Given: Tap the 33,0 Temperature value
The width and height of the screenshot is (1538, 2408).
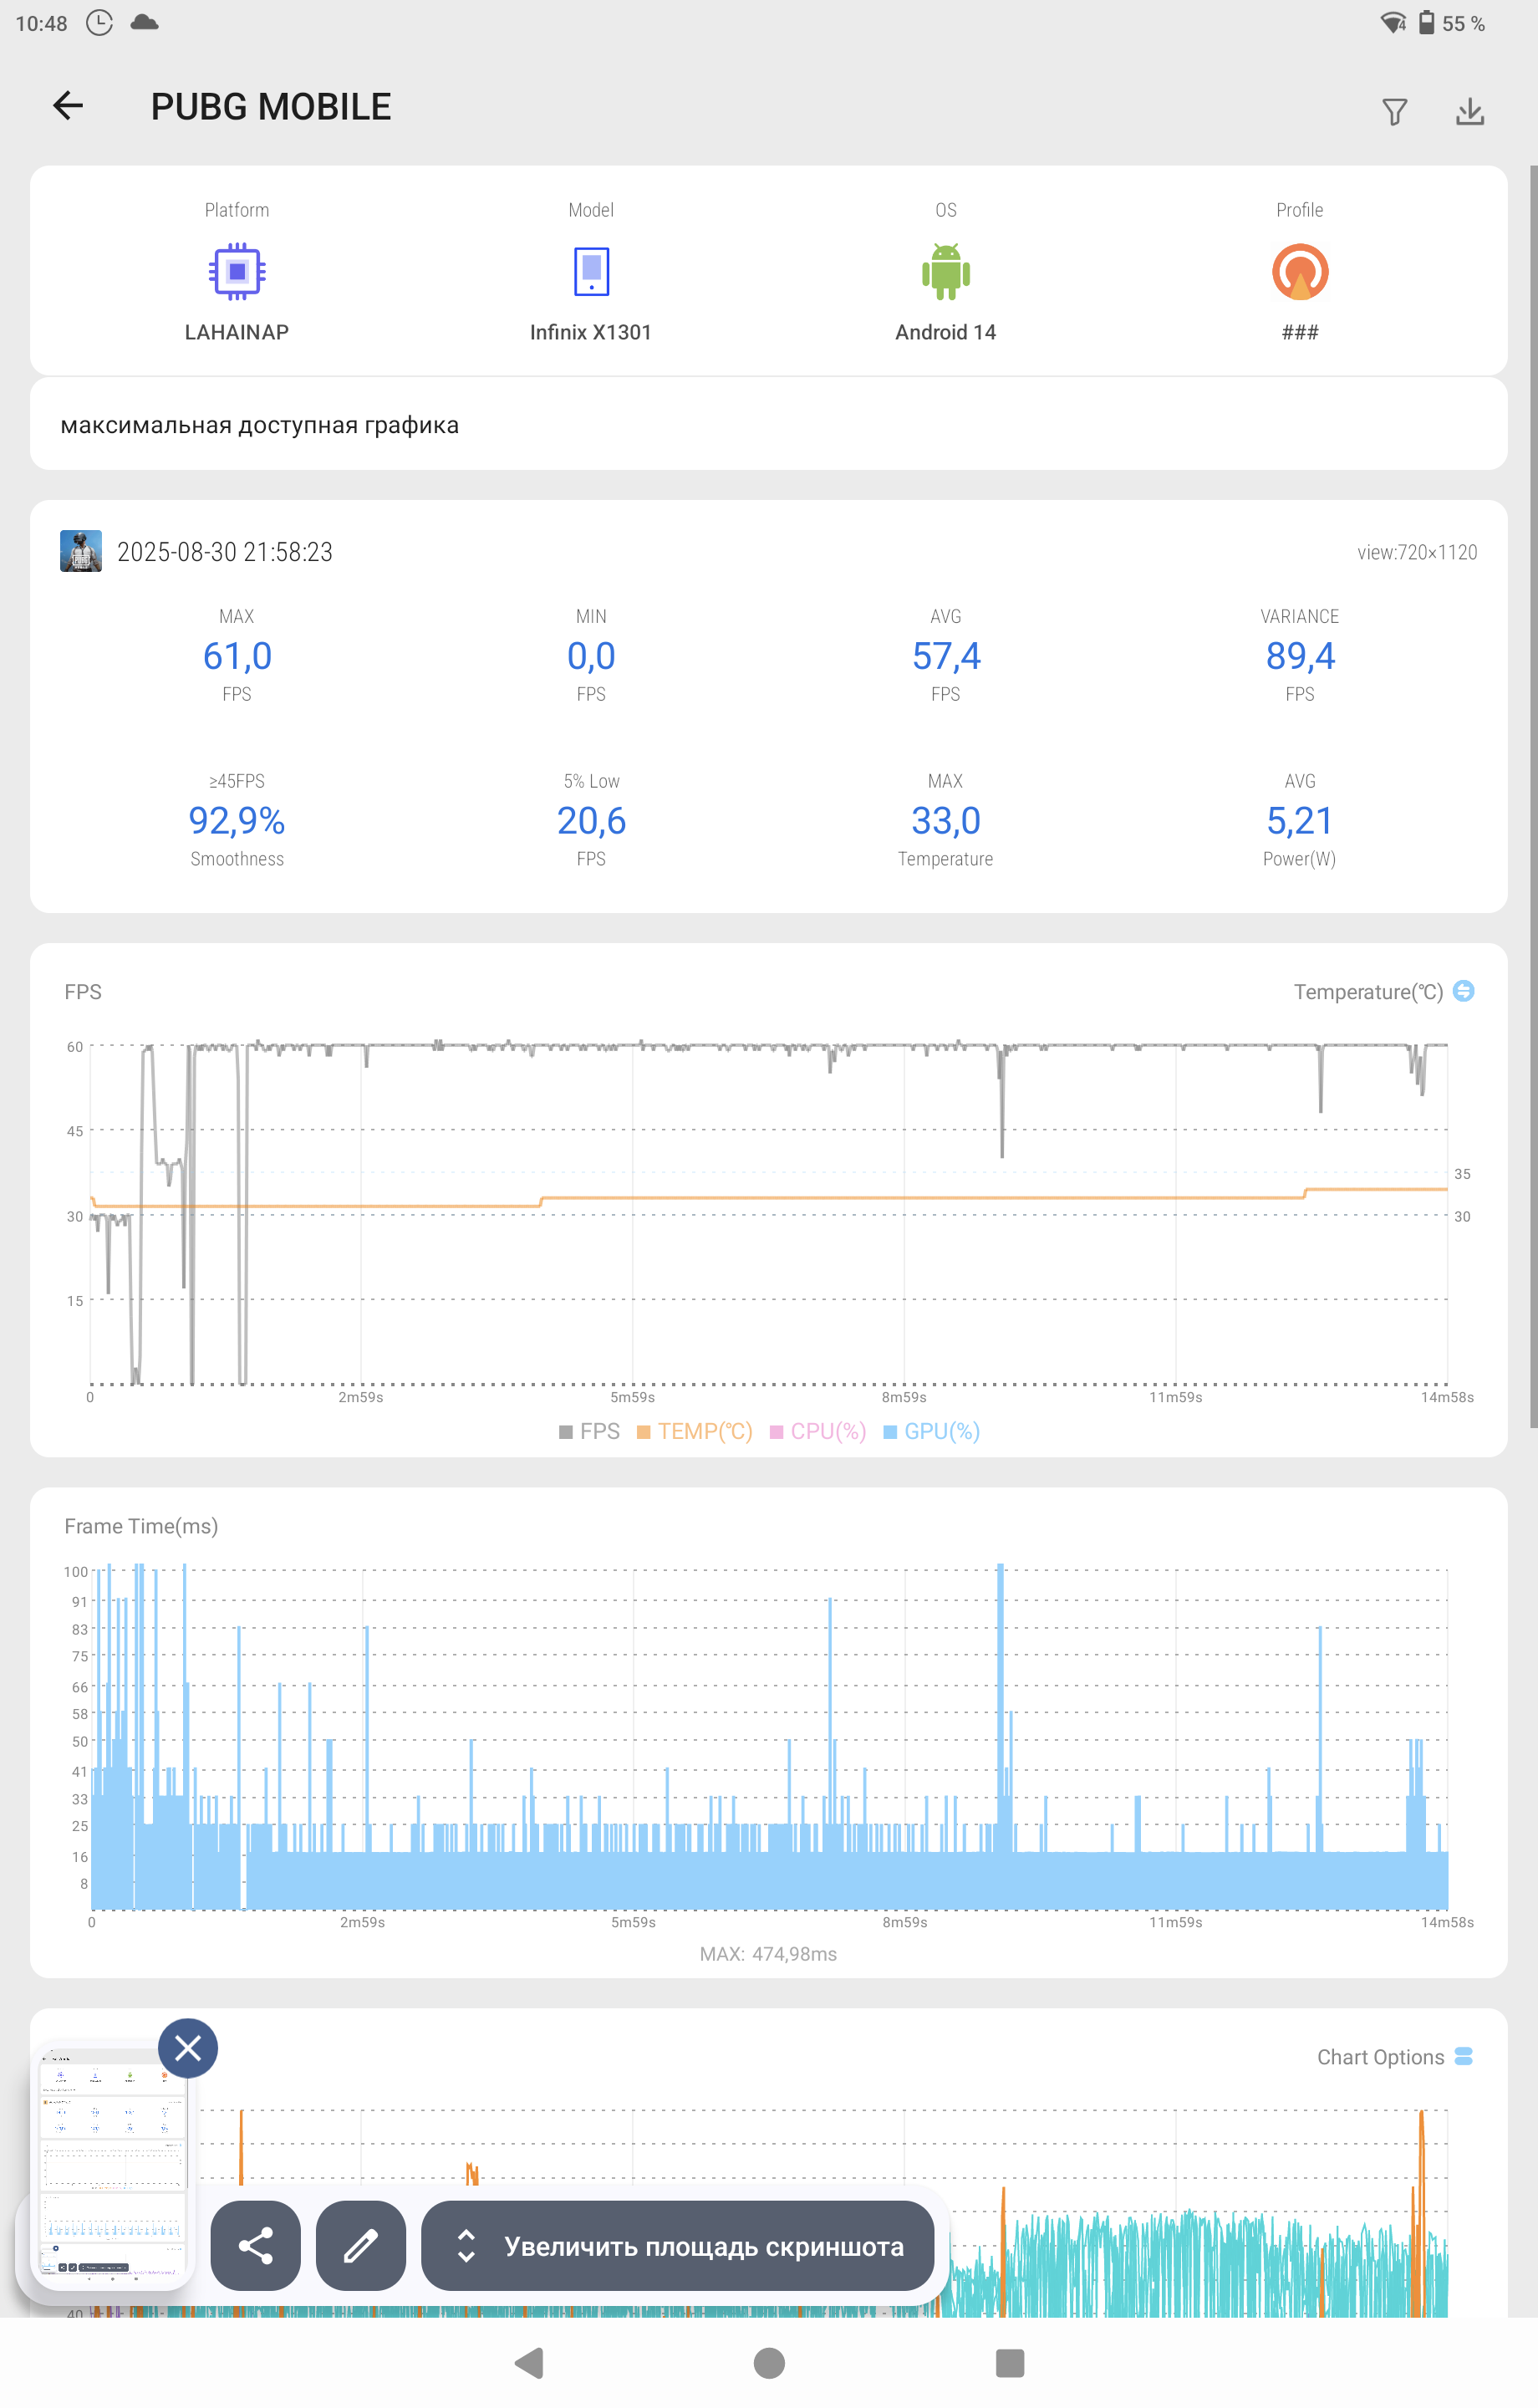Looking at the screenshot, I should tap(946, 821).
